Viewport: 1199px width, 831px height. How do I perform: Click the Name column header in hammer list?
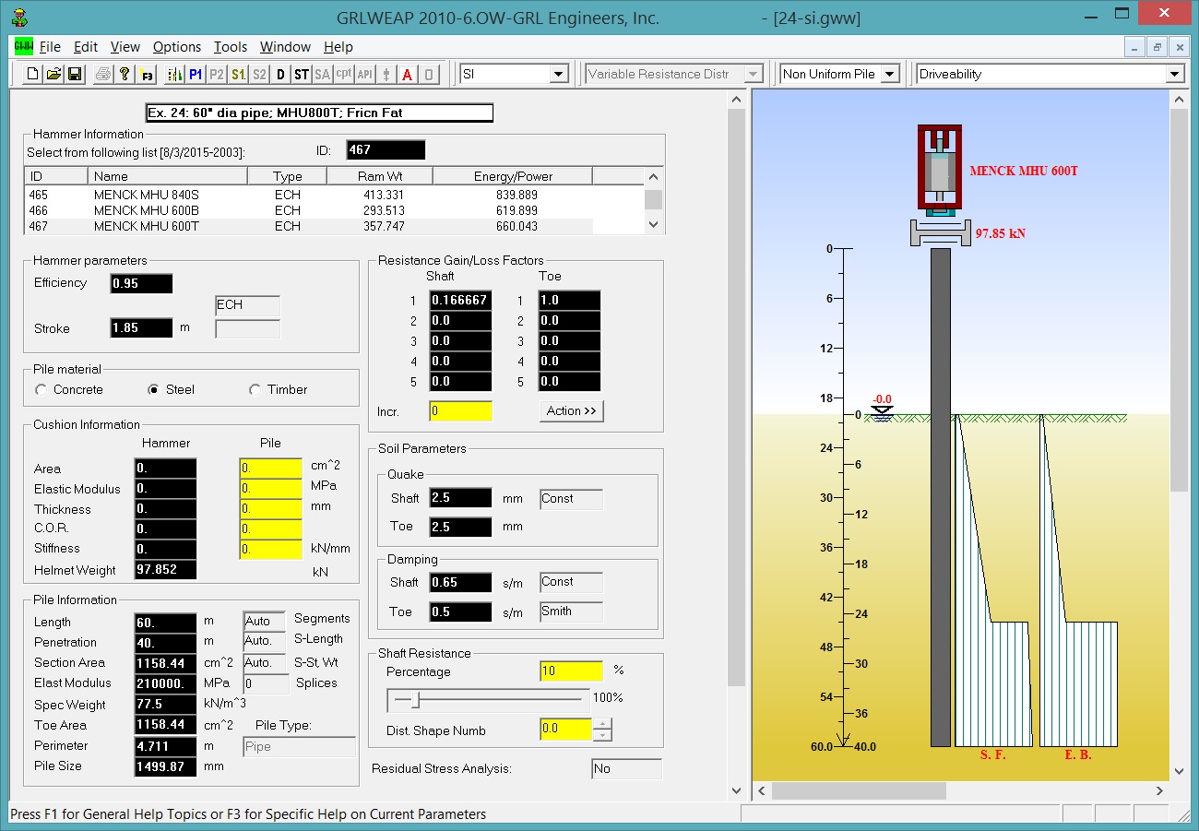click(168, 176)
